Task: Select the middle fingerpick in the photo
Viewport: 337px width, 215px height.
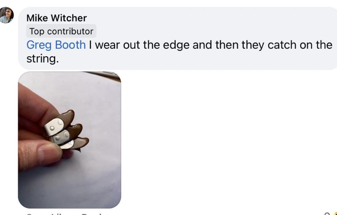Action: pos(66,134)
